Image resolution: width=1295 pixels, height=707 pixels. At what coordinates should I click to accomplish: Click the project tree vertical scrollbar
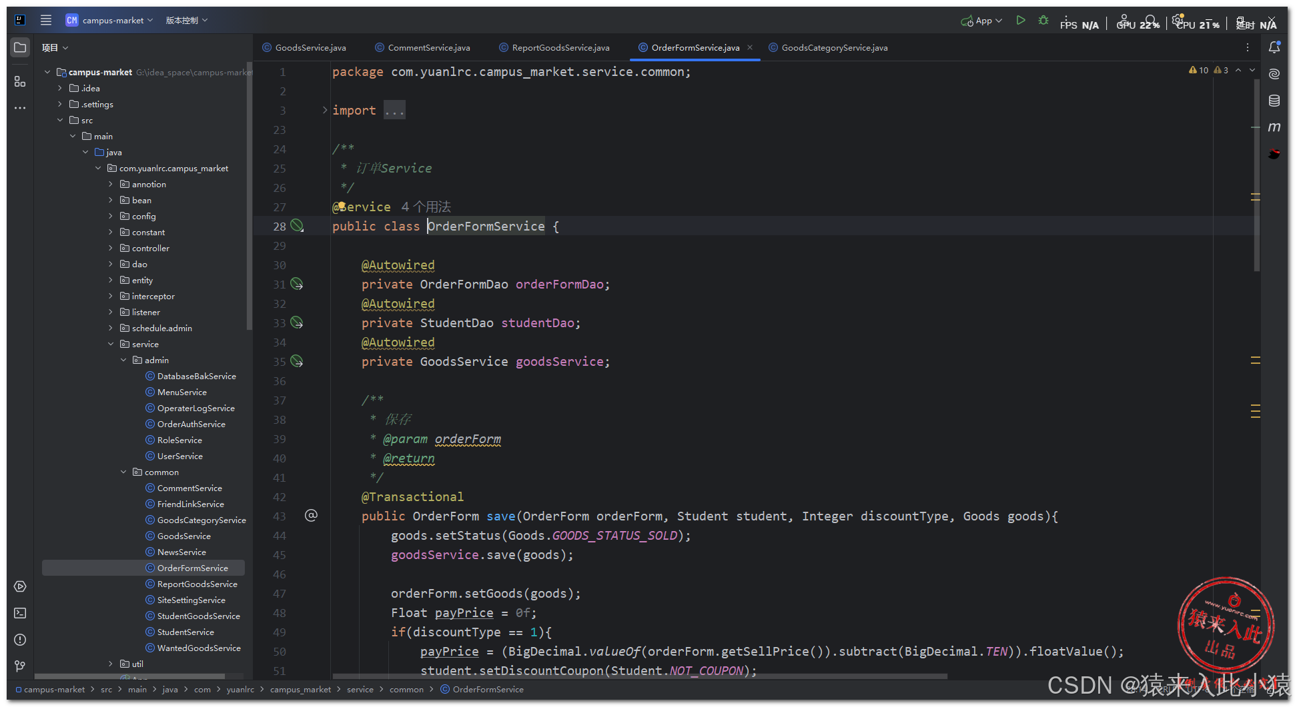tap(249, 197)
